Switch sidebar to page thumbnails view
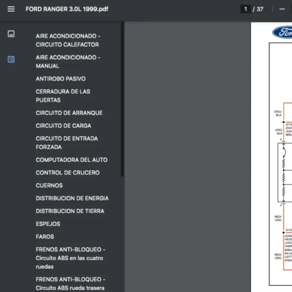 coord(11,34)
